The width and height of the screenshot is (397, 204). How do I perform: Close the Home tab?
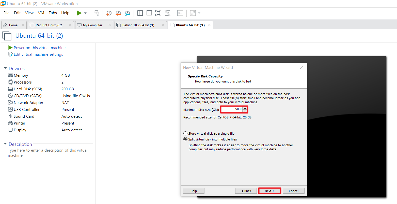[23, 25]
